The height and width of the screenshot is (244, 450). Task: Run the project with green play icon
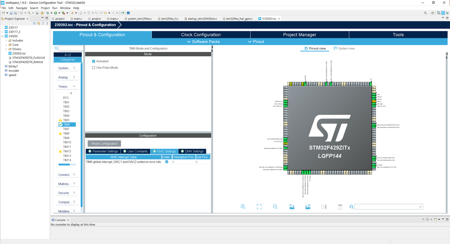[55, 13]
